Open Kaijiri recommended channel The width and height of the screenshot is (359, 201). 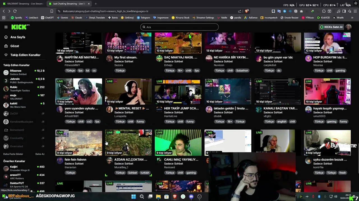[x=24, y=168]
